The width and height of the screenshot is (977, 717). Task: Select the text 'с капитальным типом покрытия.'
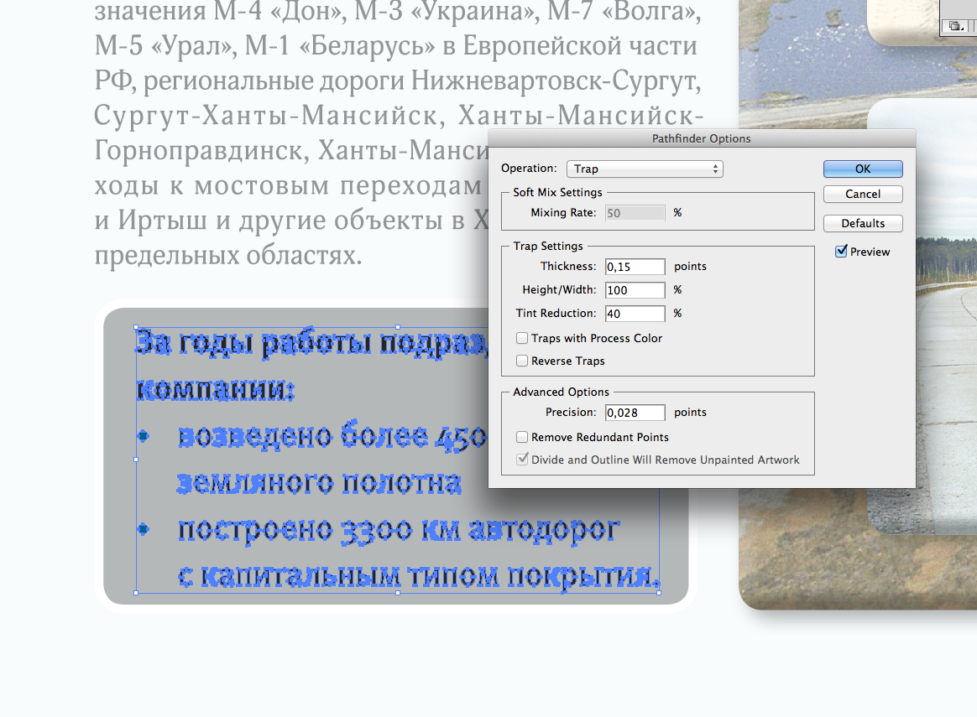pyautogui.click(x=418, y=576)
